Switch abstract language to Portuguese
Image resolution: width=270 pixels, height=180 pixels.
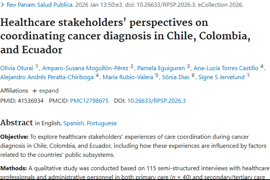(102, 123)
